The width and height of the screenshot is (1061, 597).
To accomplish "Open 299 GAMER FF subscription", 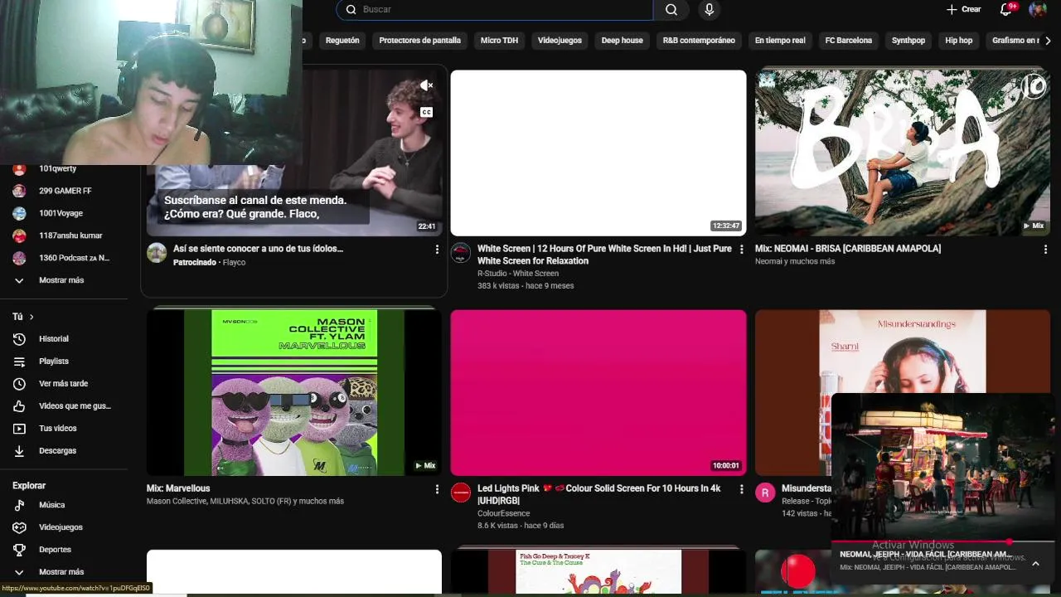I will click(x=64, y=191).
